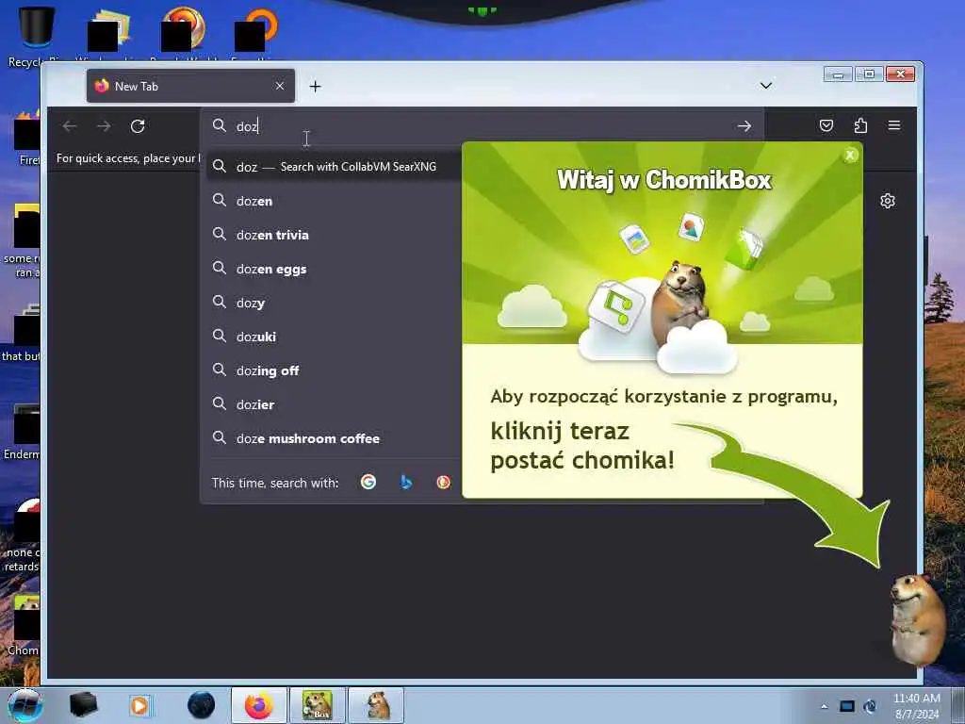Screen dimensions: 965x724
Task: Click the Go arrow in the address bar
Action: click(744, 126)
